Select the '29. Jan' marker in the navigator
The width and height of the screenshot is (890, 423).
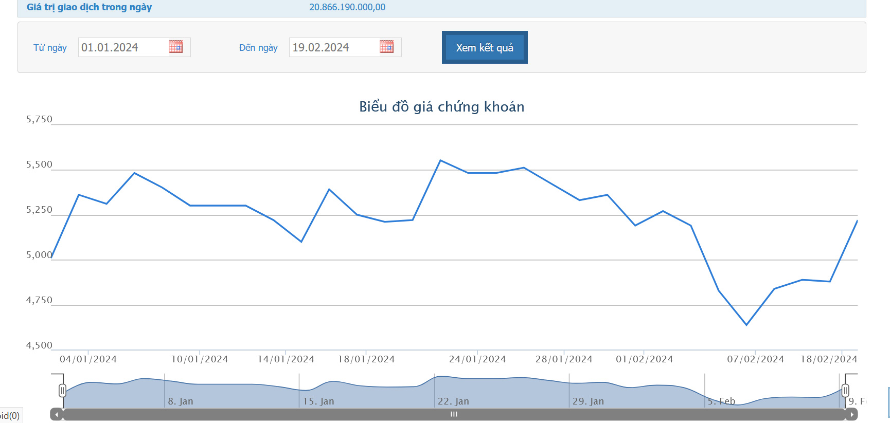(x=588, y=401)
